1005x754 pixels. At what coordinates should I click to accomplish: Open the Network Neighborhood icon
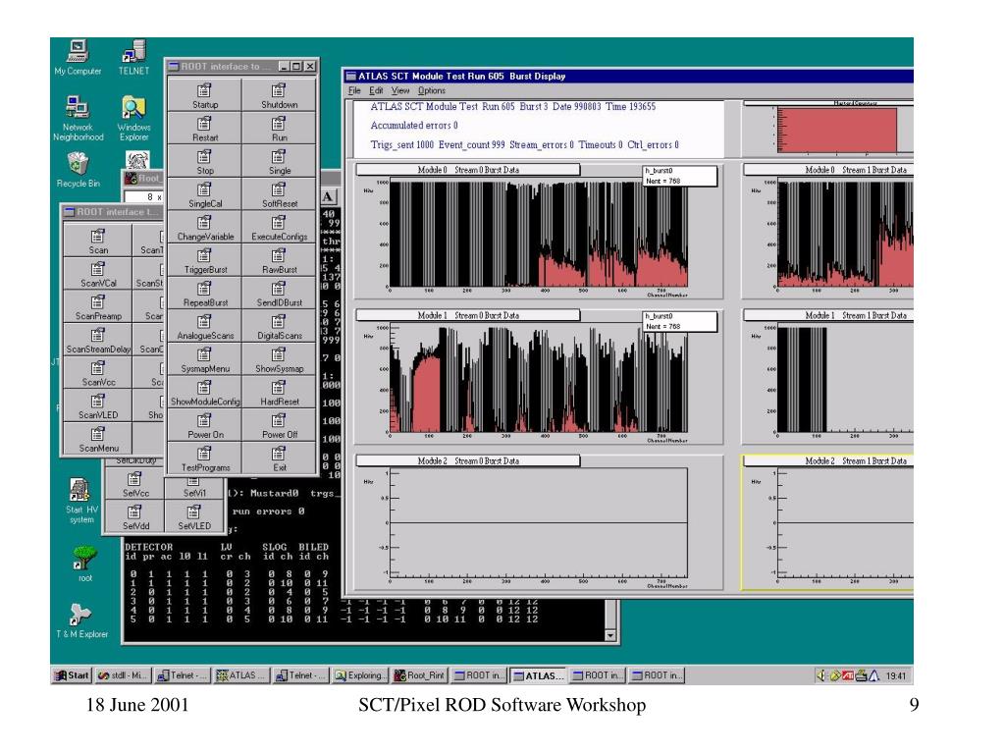click(78, 118)
